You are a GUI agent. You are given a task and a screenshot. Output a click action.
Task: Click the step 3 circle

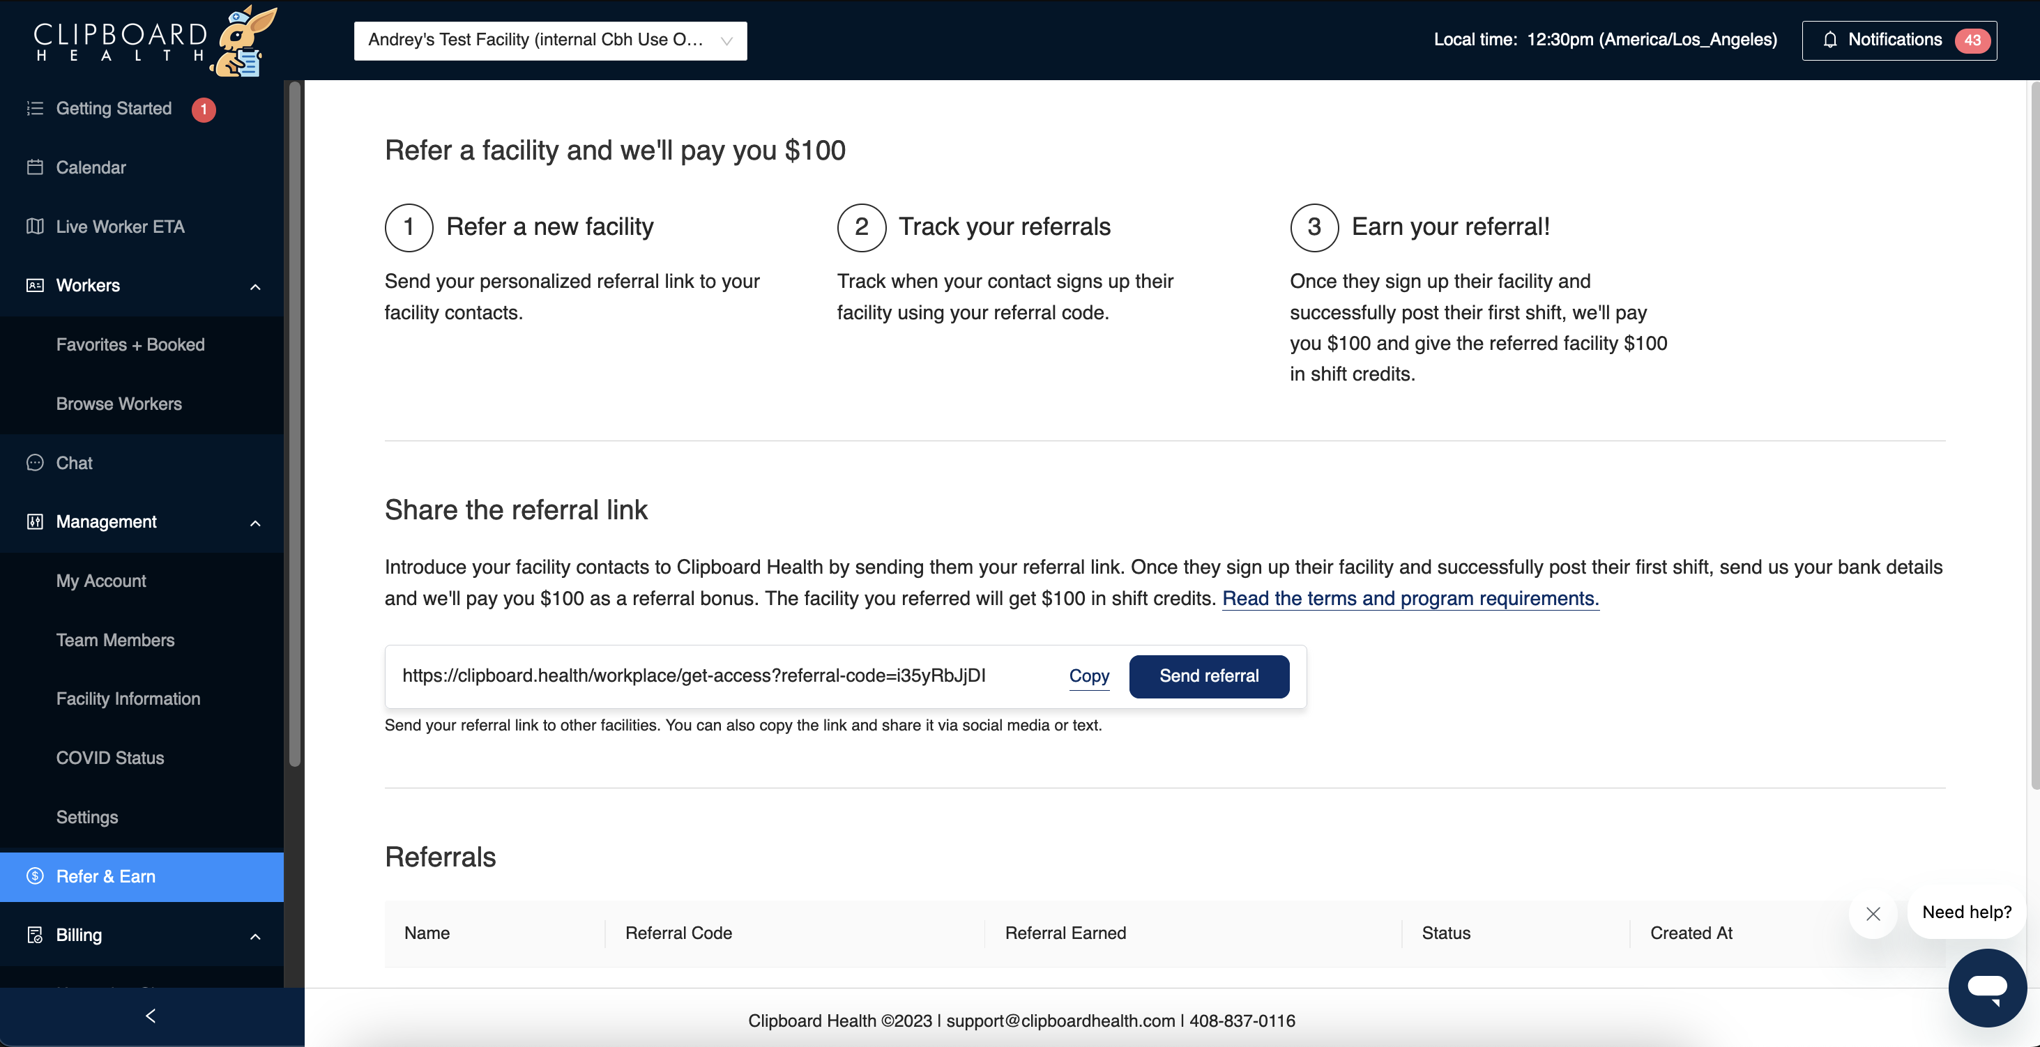1315,227
